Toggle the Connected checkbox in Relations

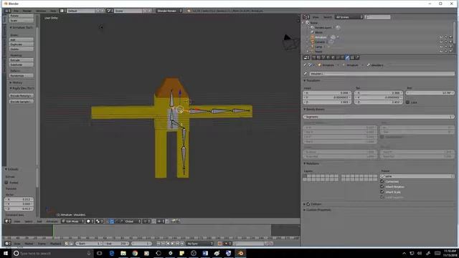(382, 181)
